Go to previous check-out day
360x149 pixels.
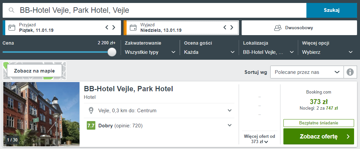click(x=225, y=28)
